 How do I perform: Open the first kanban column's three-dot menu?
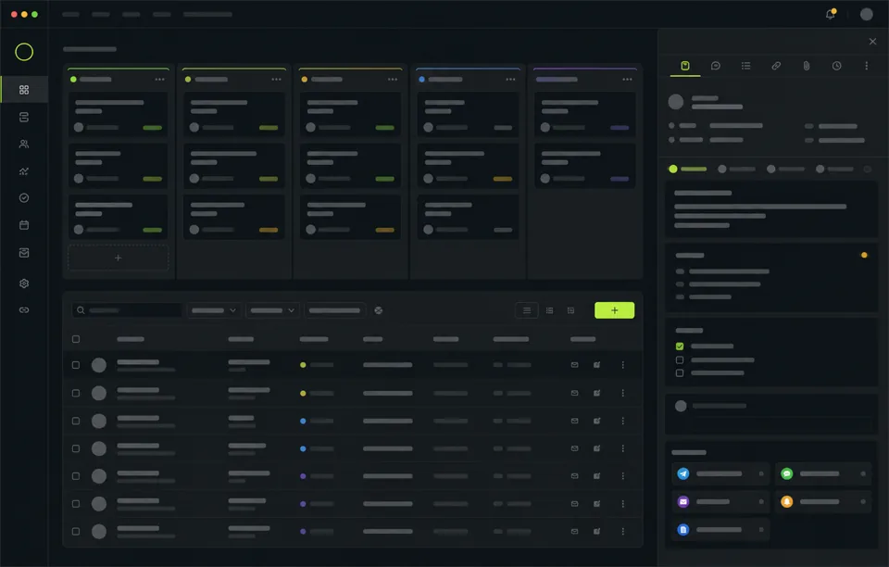tap(160, 80)
